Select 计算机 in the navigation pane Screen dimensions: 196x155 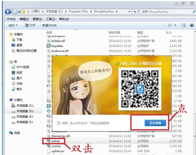[16, 100]
